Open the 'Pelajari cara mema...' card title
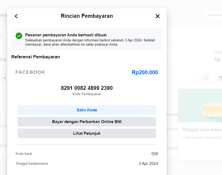Screen dimensions: 222x175 pos(202,130)
